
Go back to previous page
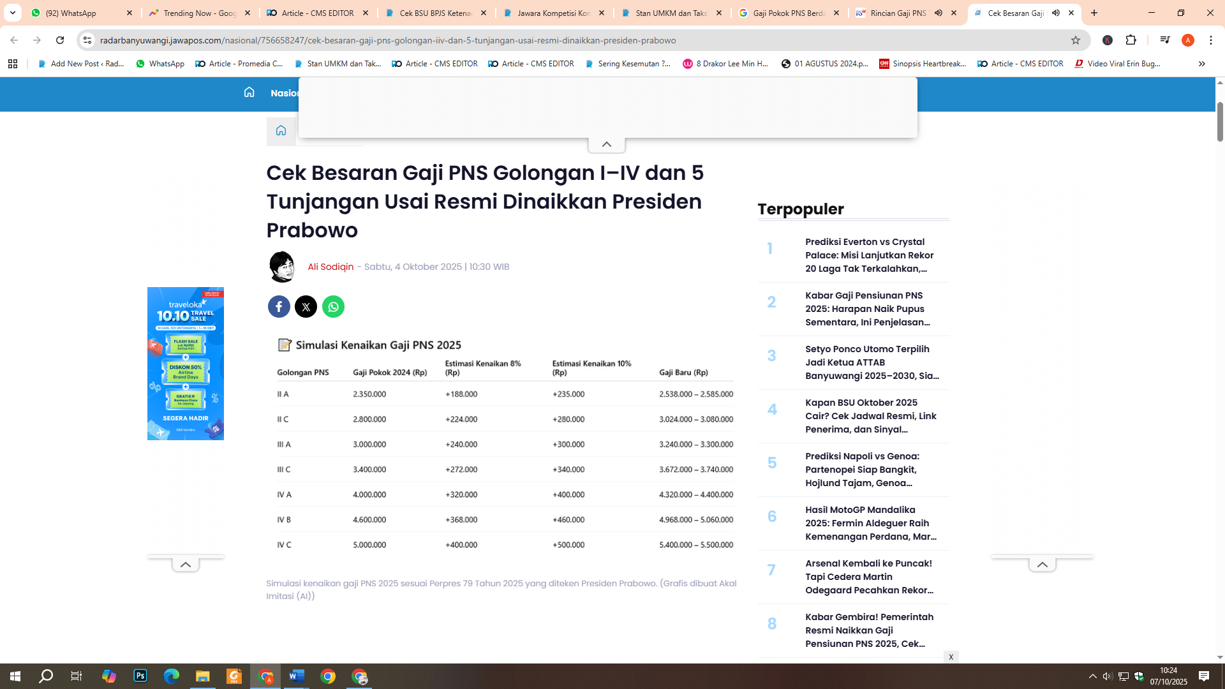[14, 40]
